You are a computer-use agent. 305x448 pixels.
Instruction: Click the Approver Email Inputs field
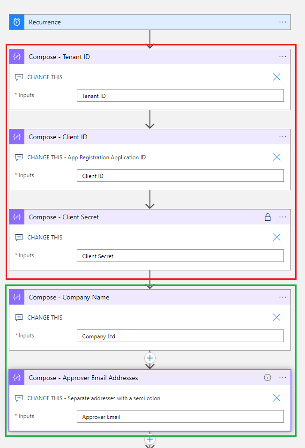click(180, 417)
